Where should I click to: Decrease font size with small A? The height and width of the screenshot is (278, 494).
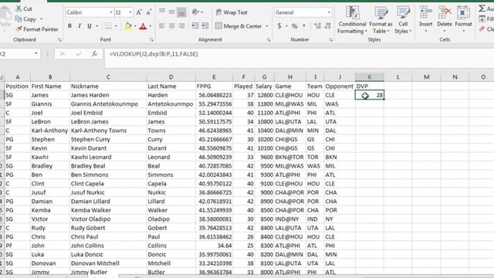tap(149, 12)
